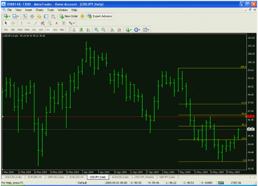
Task: Switch timeframe to W1
Action: click(x=55, y=30)
